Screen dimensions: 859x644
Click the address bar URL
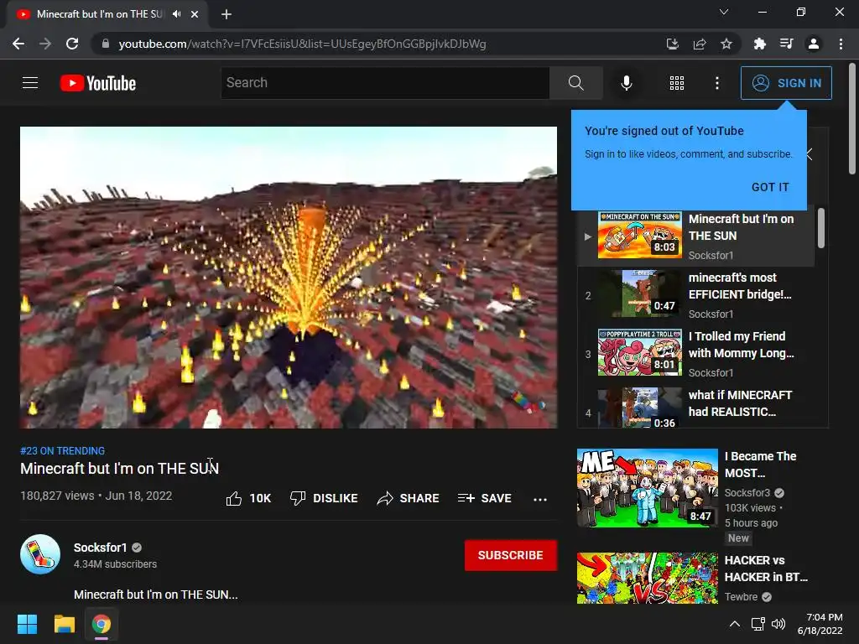click(x=302, y=44)
